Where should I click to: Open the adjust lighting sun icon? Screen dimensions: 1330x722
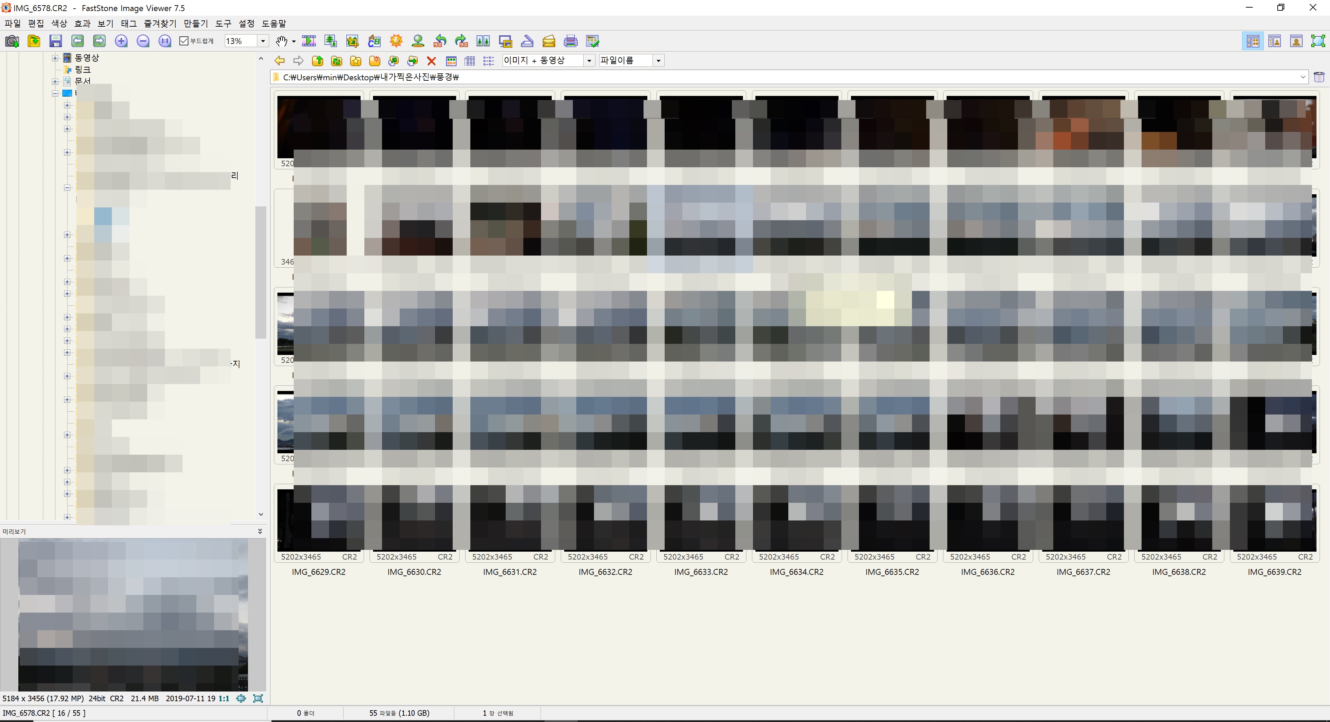(x=396, y=41)
